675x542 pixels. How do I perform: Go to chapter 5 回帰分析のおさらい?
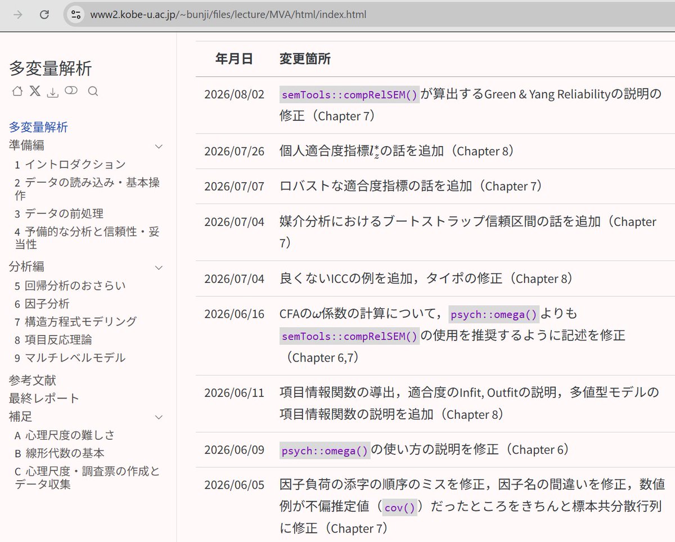point(70,286)
